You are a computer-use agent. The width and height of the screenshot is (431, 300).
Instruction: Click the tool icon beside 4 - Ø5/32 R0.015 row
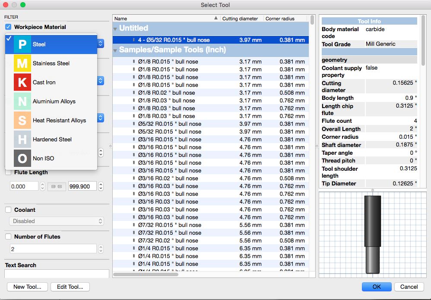133,40
